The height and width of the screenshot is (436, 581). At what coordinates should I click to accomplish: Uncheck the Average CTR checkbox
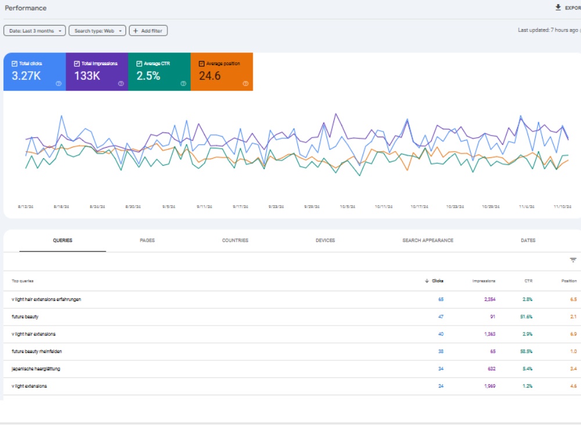[x=139, y=64]
